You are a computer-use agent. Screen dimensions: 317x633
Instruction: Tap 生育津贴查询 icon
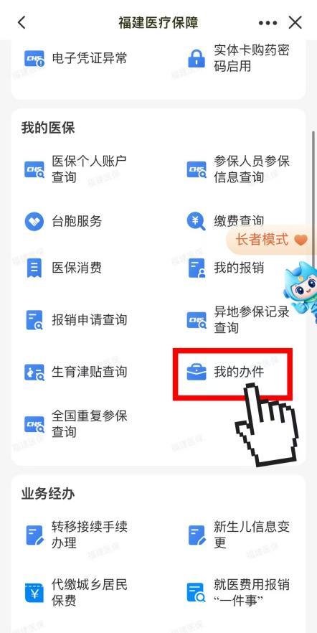coord(34,372)
